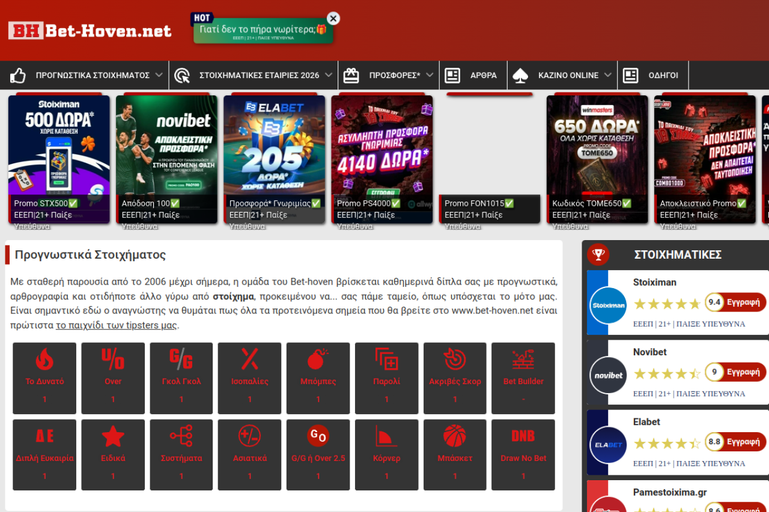Open the Μπόμπες bomb tile
769x512 pixels.
tap(318, 378)
